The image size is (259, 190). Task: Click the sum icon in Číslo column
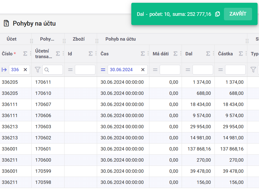[25, 53]
